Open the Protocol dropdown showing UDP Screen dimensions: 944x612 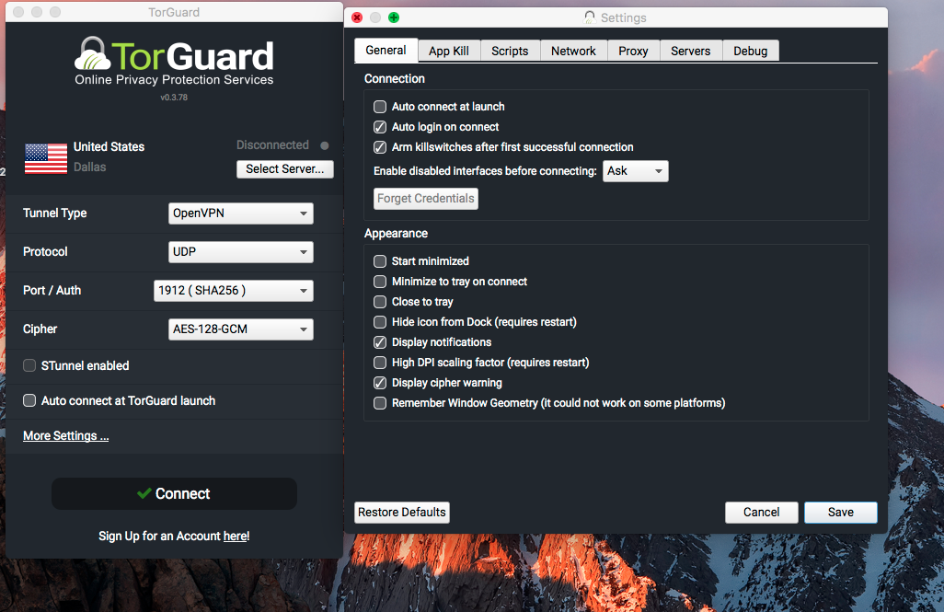coord(241,252)
